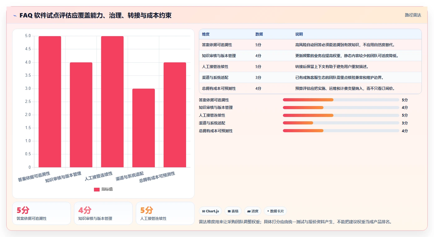
Task: Click the 进度 tag chip
Action: click(x=253, y=211)
